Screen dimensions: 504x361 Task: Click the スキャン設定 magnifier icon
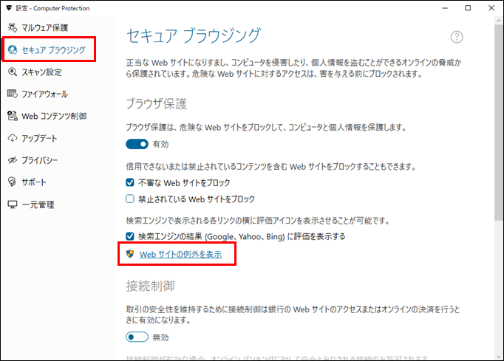tap(13, 72)
